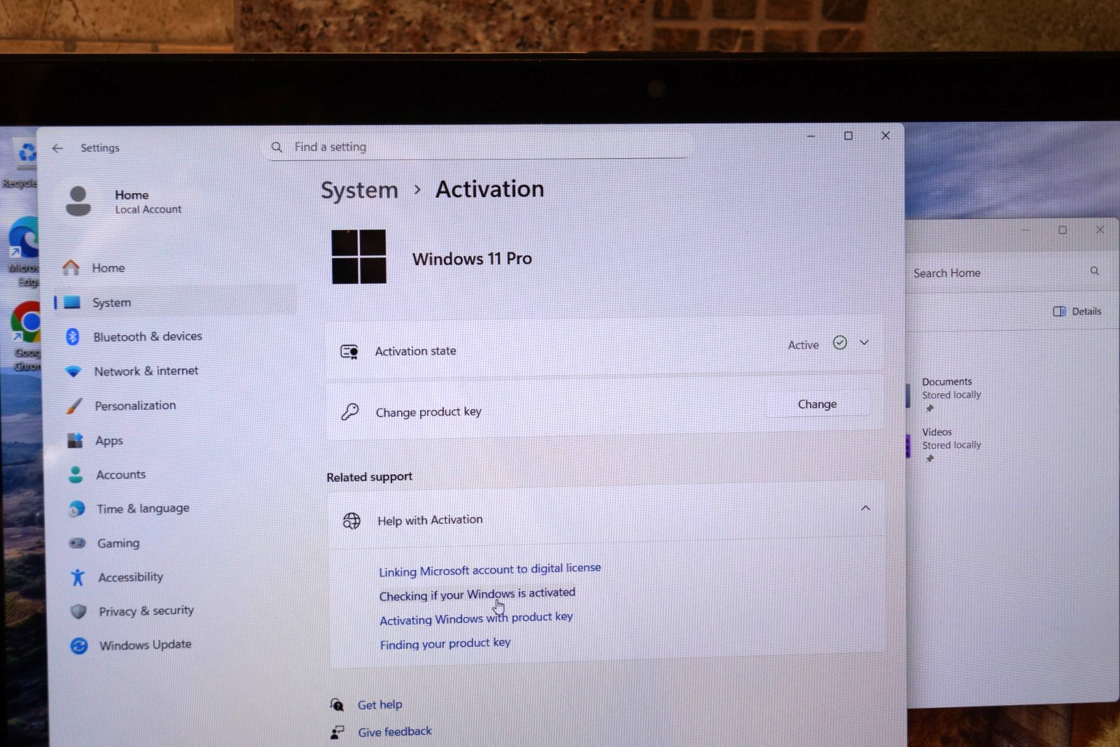Image resolution: width=1120 pixels, height=747 pixels.
Task: Open the Home user profile avatar
Action: 78,201
